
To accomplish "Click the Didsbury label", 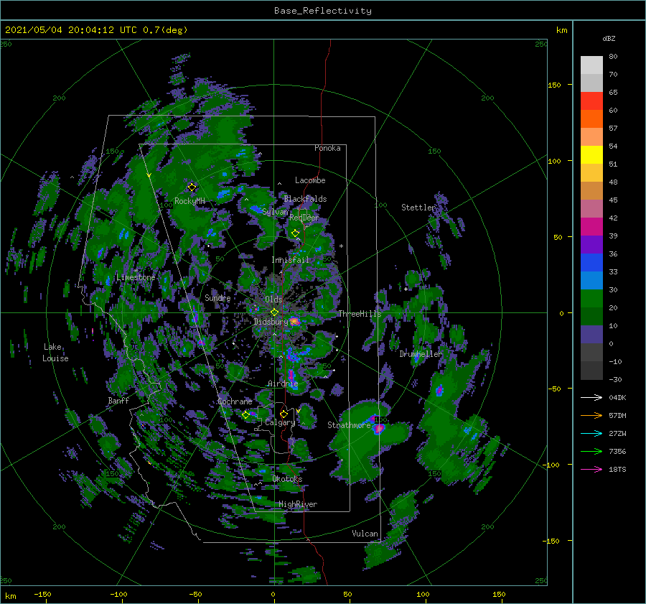I will pos(271,322).
